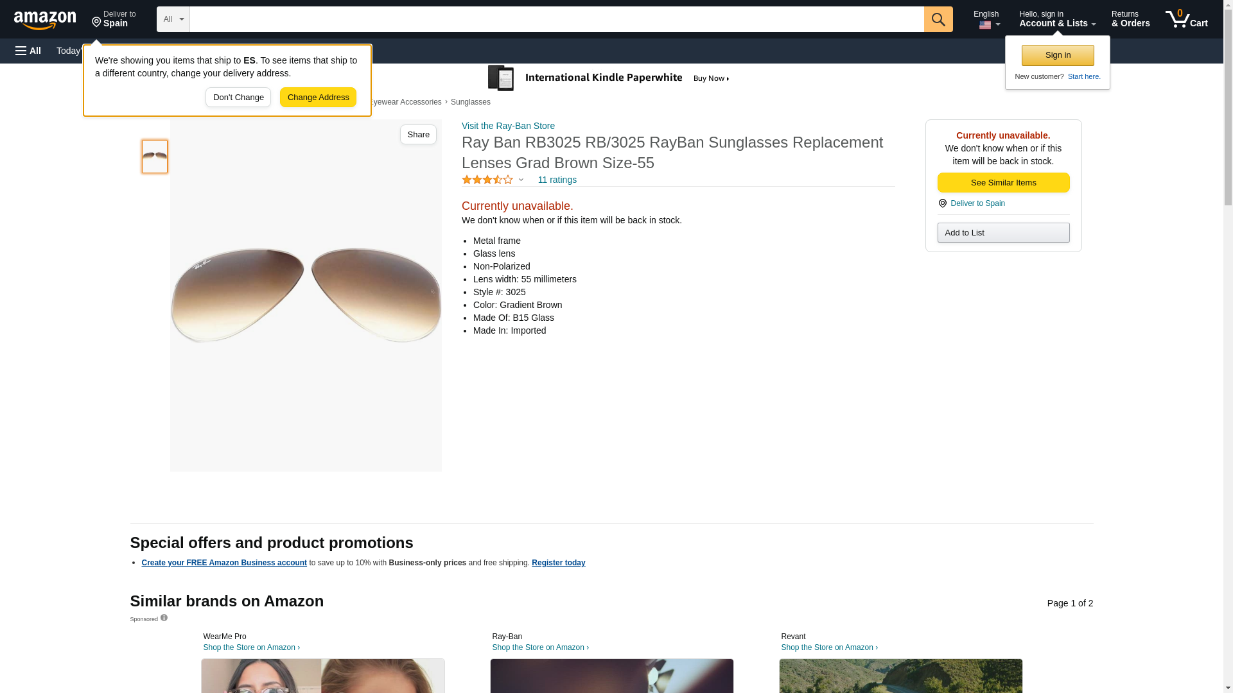Click See Similar Items button

(x=1003, y=183)
